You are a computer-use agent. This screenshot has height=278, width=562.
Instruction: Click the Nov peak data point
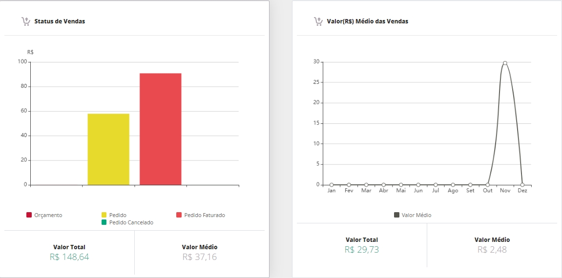tap(505, 63)
